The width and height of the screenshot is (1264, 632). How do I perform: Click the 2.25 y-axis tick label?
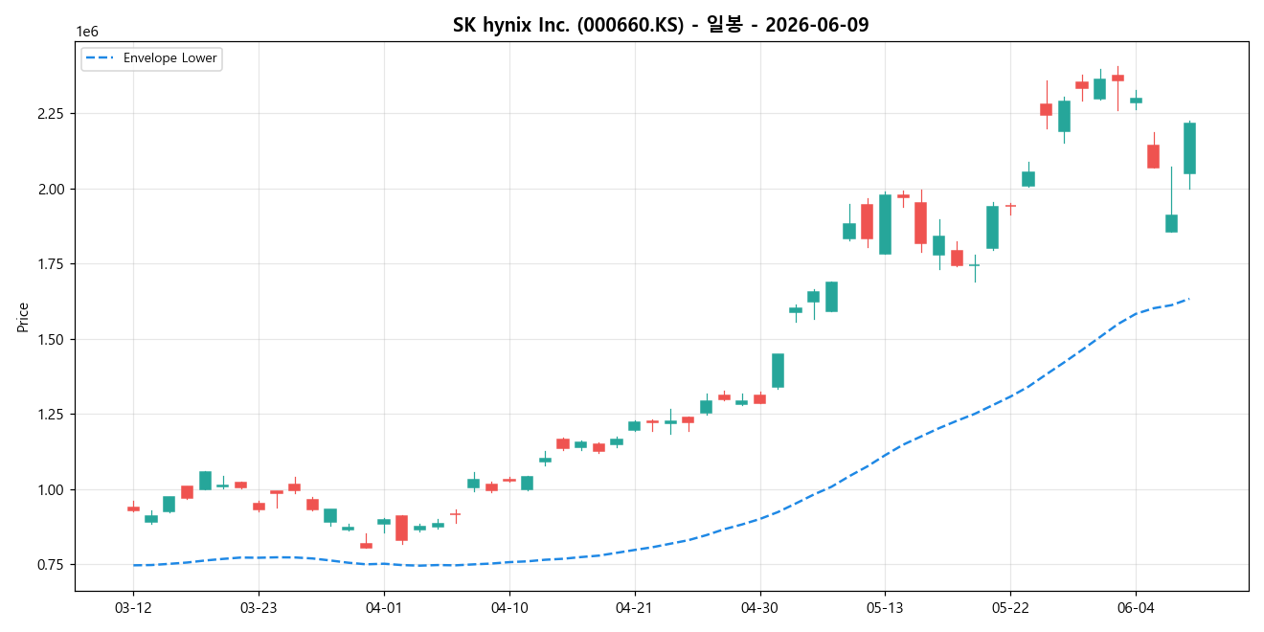[x=51, y=114]
